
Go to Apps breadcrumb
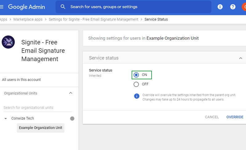[x=3, y=19]
